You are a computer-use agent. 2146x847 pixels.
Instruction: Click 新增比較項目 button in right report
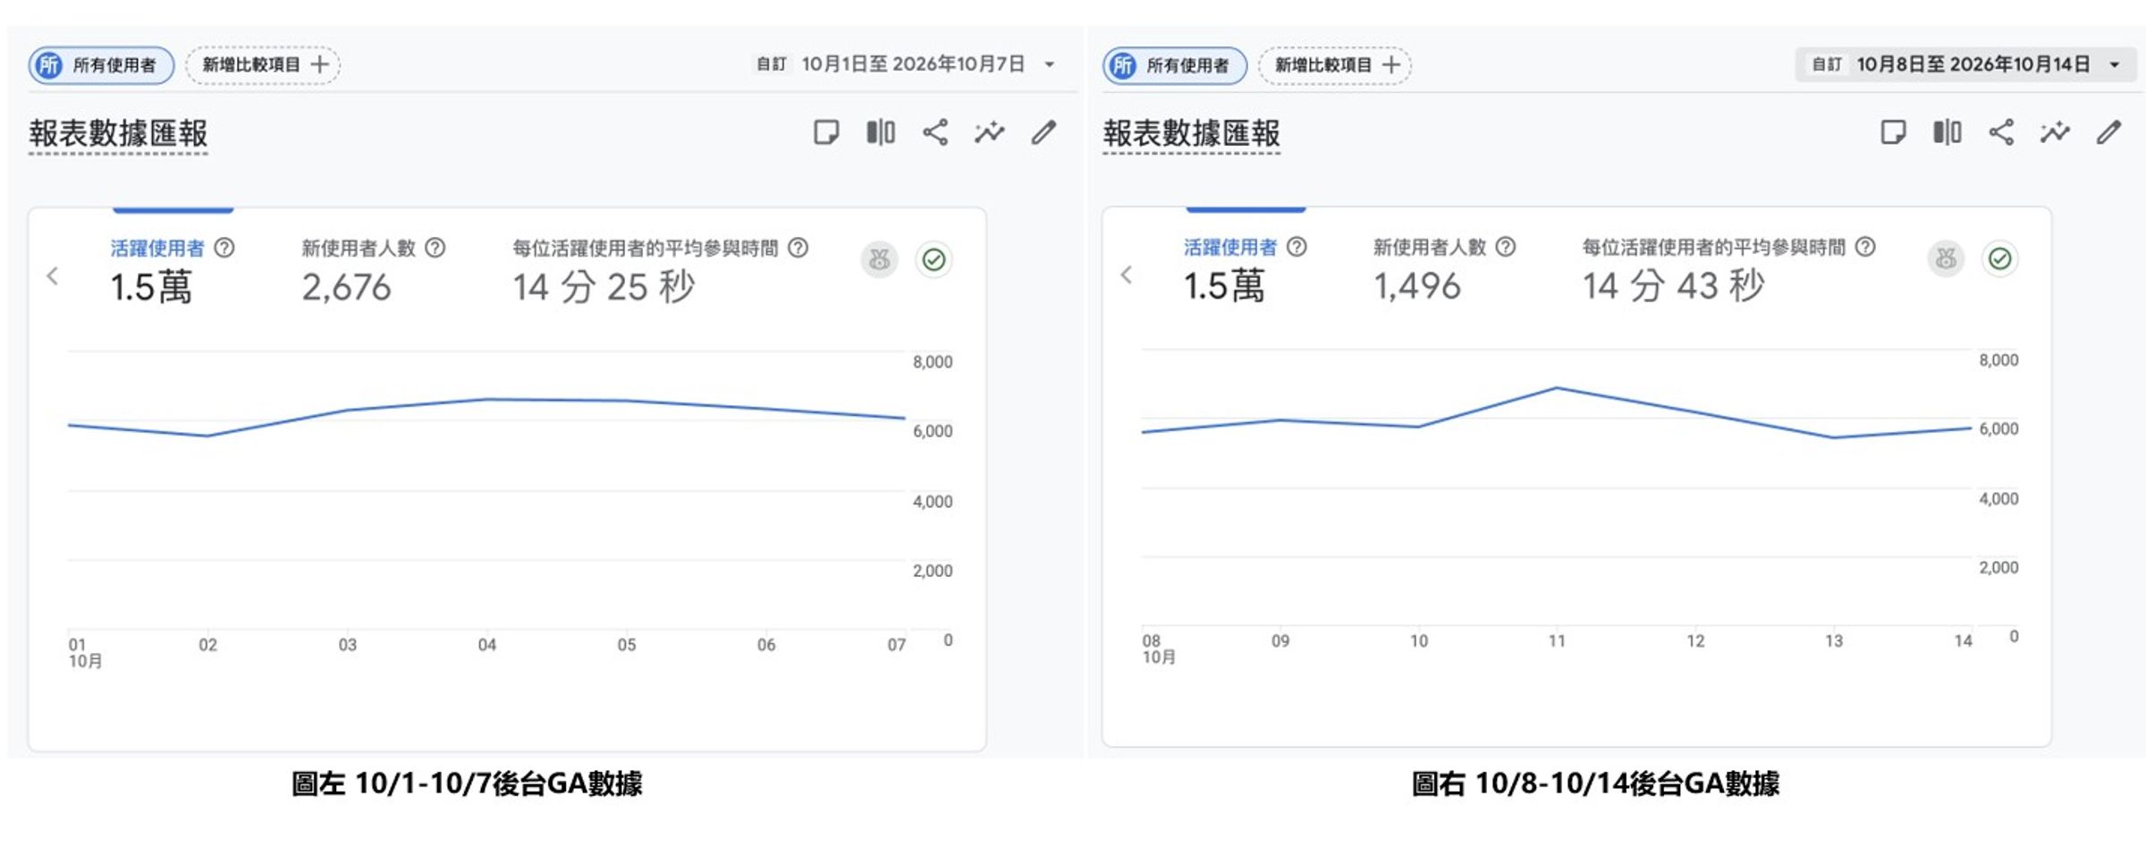1335,65
